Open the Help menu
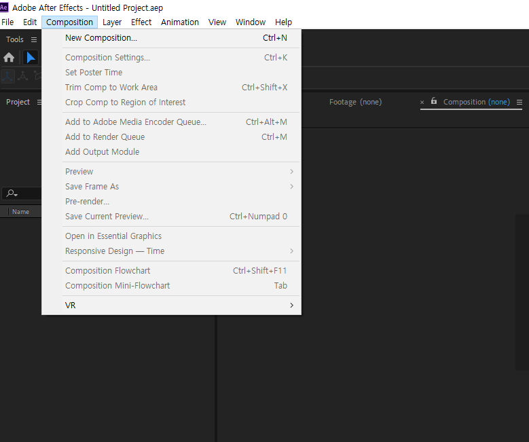This screenshot has height=442, width=529. point(283,22)
